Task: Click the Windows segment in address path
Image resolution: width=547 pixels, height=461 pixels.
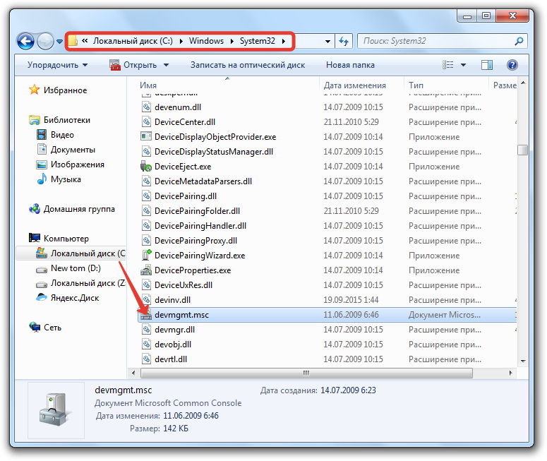Action: click(x=206, y=41)
